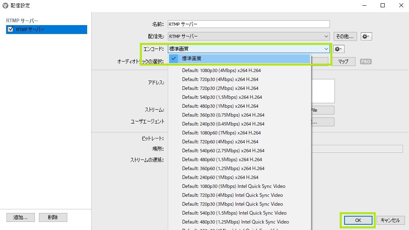Screen dimensions: 409x230
Task: Choose Default: 240p30 (0.45Mbps) x264 H.264
Action: (x=240, y=124)
